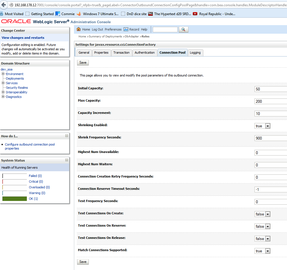Open Shrinking Enabled dropdown
Screen dimensions: 287x270
point(262,126)
